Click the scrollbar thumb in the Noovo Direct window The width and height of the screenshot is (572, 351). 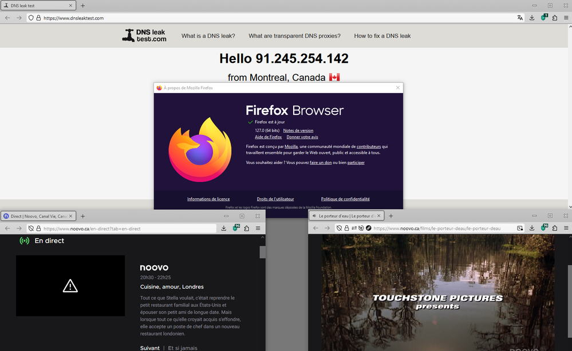point(262,252)
